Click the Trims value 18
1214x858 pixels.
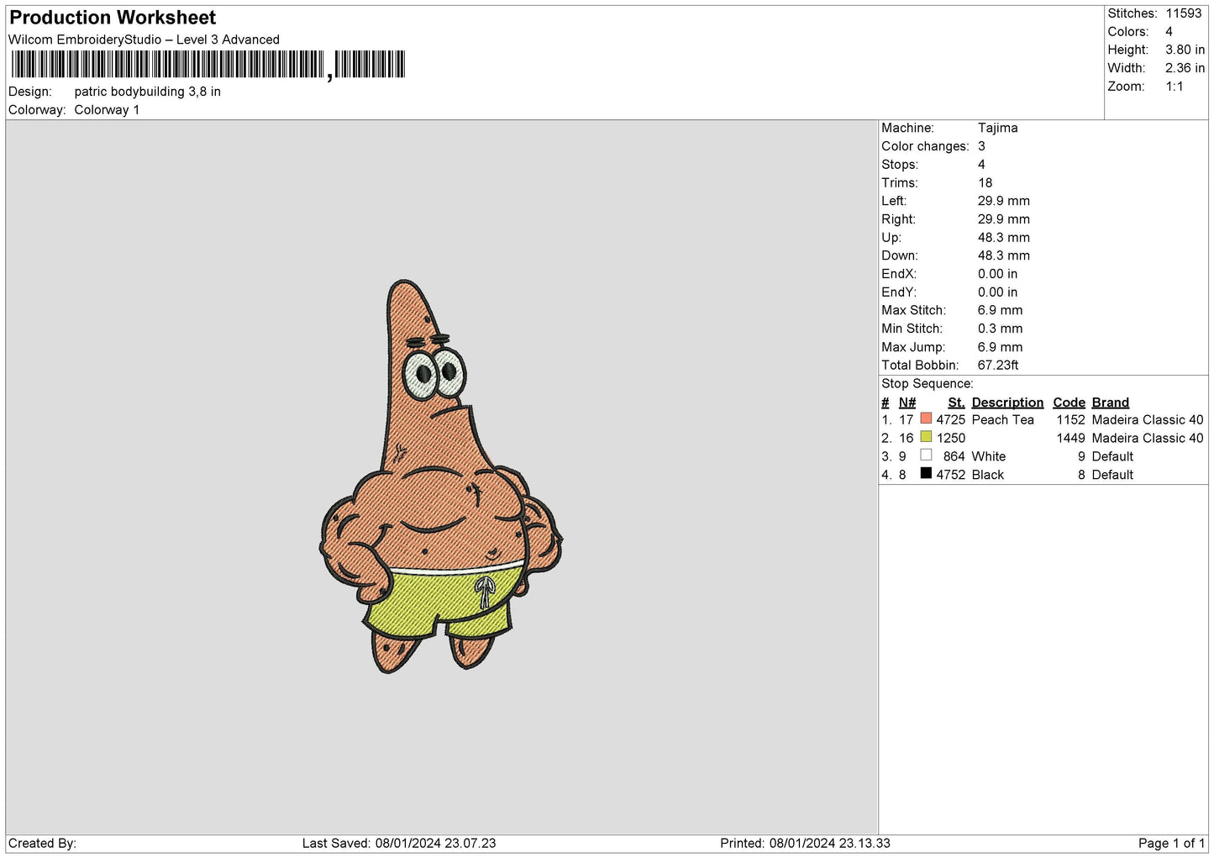point(985,182)
